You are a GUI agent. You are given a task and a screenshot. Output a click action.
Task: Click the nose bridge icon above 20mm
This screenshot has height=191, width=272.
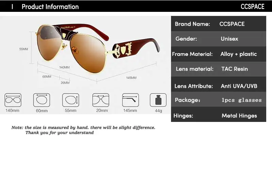[x=101, y=100]
